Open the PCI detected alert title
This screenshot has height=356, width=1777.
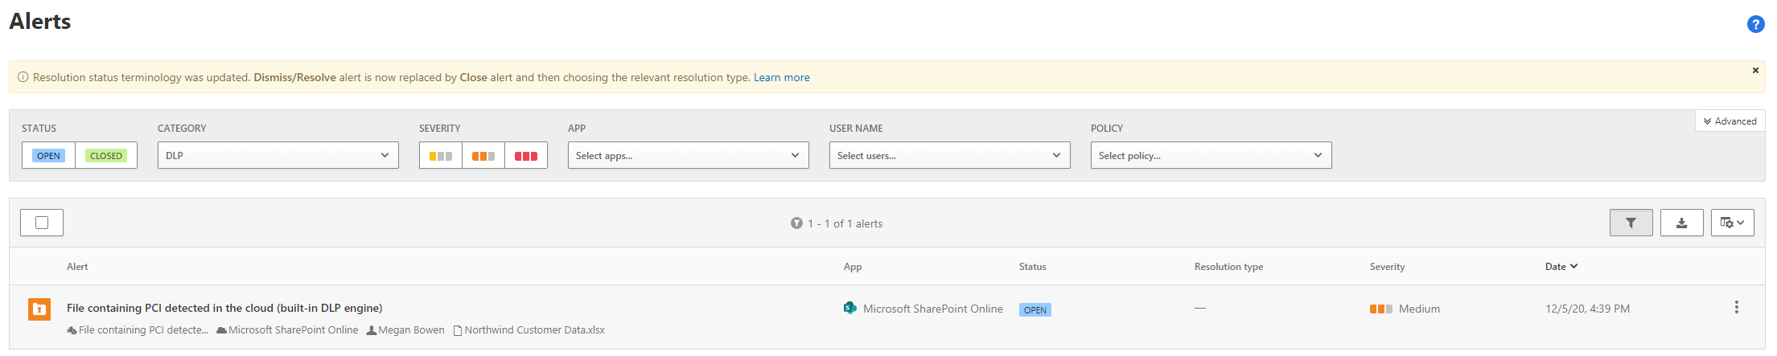224,308
